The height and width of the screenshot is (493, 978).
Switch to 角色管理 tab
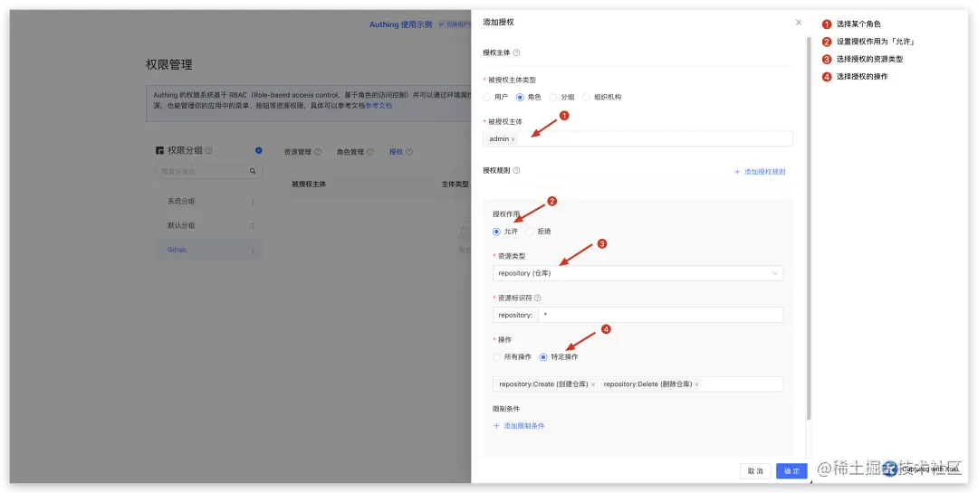pos(350,151)
